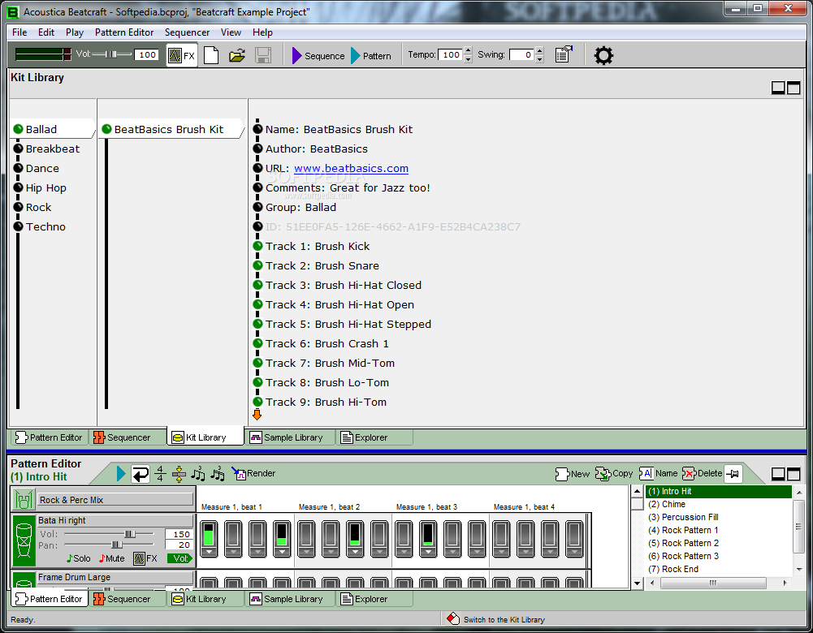Open the dropdown arrow under the first beat step
Image resolution: width=813 pixels, height=633 pixels.
click(x=209, y=552)
